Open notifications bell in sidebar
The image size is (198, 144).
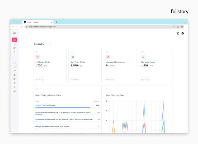click(15, 44)
